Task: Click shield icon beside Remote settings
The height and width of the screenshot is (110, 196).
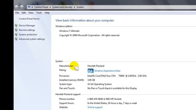Action: (16, 30)
